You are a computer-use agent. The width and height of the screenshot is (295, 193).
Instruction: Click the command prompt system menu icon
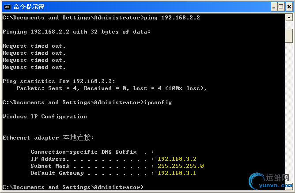click(8, 7)
